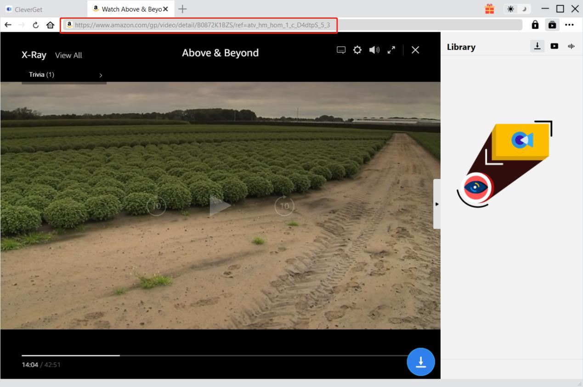Show the Library audio tab
This screenshot has height=387, width=583.
(572, 46)
